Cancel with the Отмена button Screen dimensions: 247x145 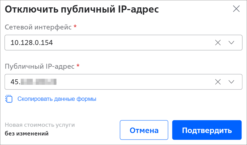pos(144,130)
